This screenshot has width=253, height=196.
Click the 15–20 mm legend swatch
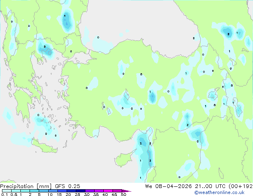coord(62,191)
